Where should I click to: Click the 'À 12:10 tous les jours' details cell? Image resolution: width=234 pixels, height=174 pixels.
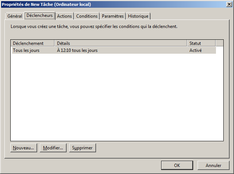(x=77, y=50)
